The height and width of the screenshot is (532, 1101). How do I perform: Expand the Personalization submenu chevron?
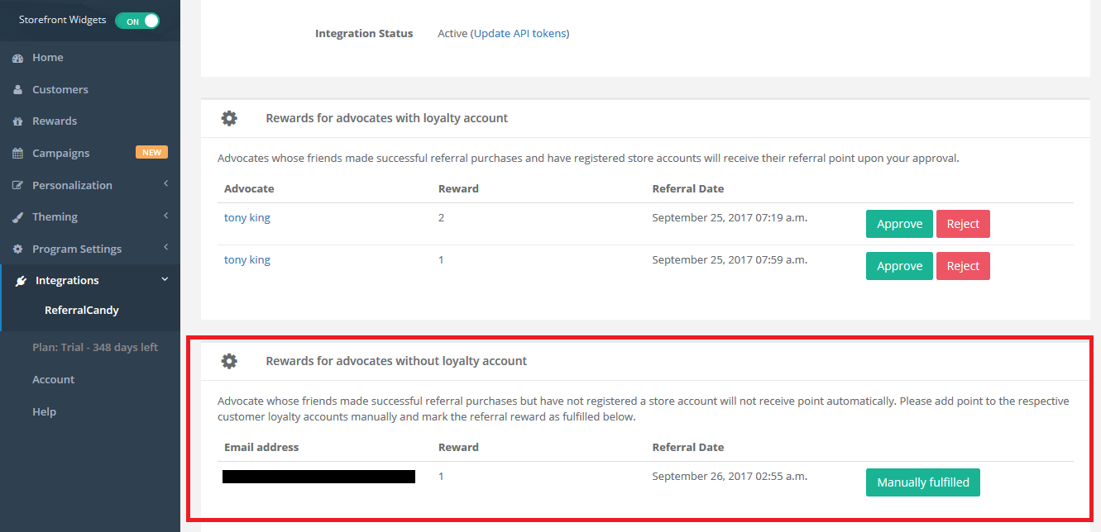[x=165, y=184]
